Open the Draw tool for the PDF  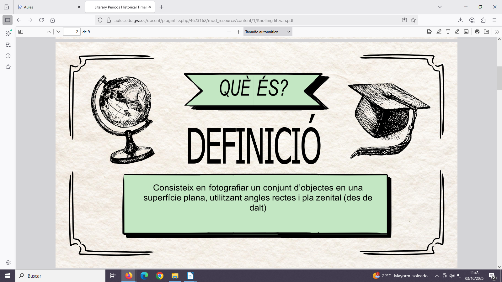457,31
